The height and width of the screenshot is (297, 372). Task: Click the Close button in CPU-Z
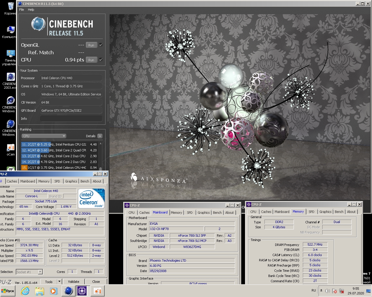(96, 282)
